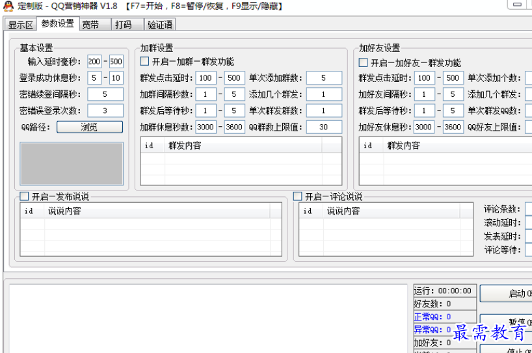Click inside the large log text area
The image size is (532, 353).
tap(208, 318)
